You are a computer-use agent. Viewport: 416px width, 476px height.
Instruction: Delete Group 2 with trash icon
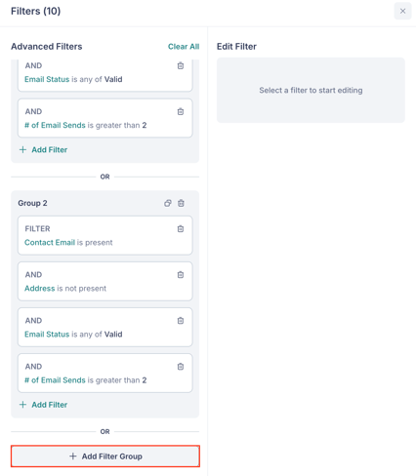click(x=181, y=203)
